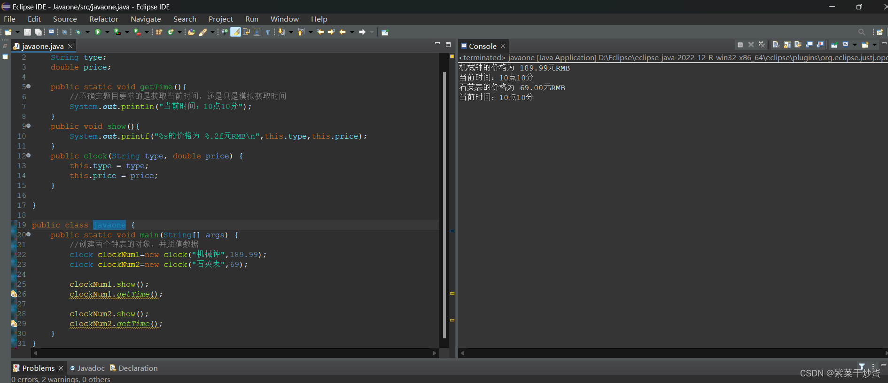The height and width of the screenshot is (383, 888).
Task: Toggle show console on standard output
Action: [x=809, y=45]
